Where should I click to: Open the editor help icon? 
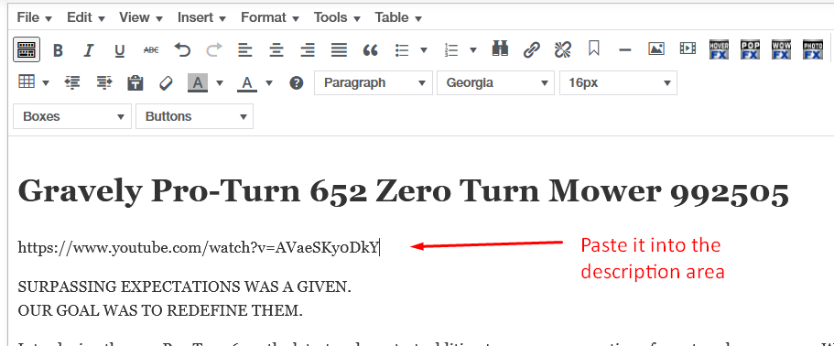tap(297, 83)
